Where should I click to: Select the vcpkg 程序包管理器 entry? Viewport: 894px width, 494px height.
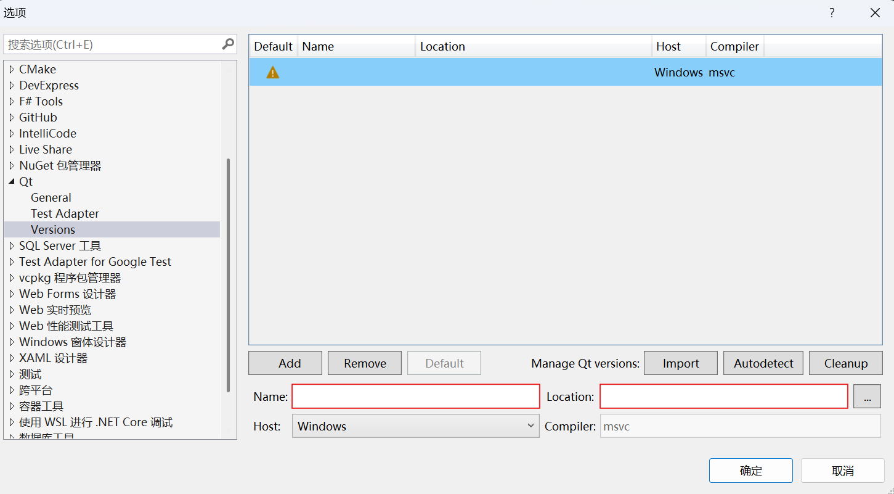click(x=70, y=278)
